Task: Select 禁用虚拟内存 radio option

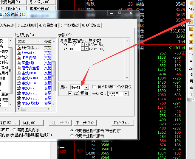Action: coord(14,130)
